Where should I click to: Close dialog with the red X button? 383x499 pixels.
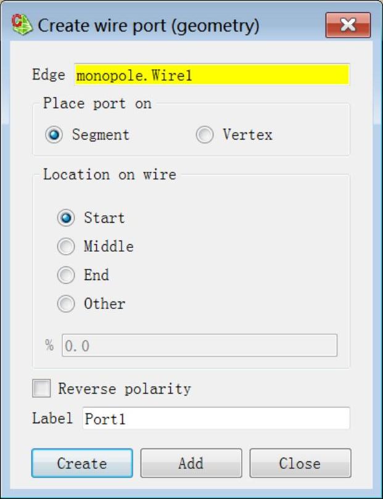[x=348, y=25]
